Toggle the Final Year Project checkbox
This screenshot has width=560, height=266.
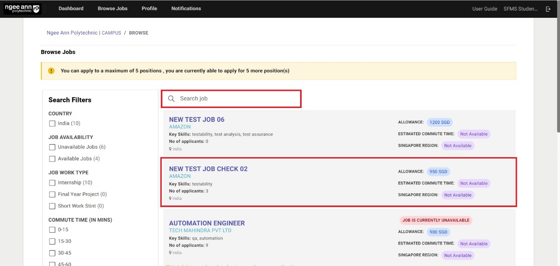(52, 195)
